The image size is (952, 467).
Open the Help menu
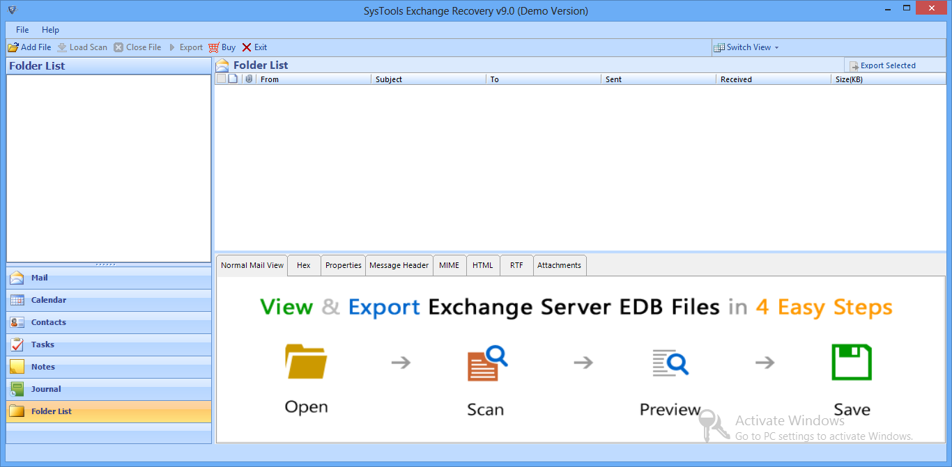50,30
